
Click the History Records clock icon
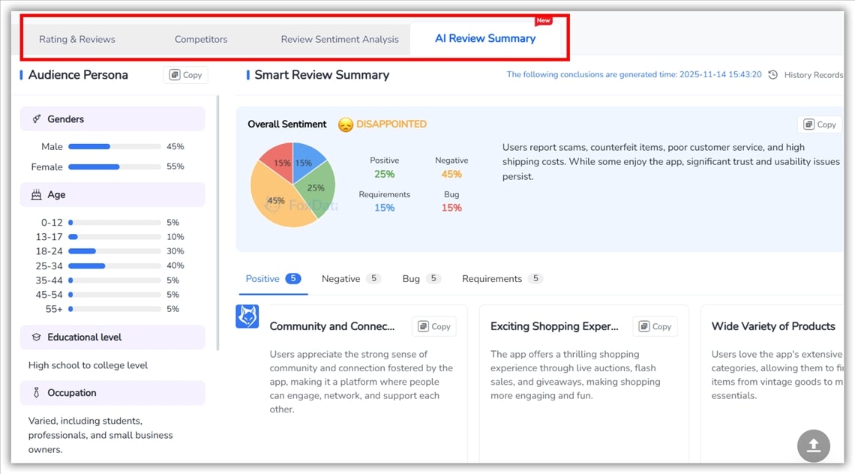[x=773, y=75]
